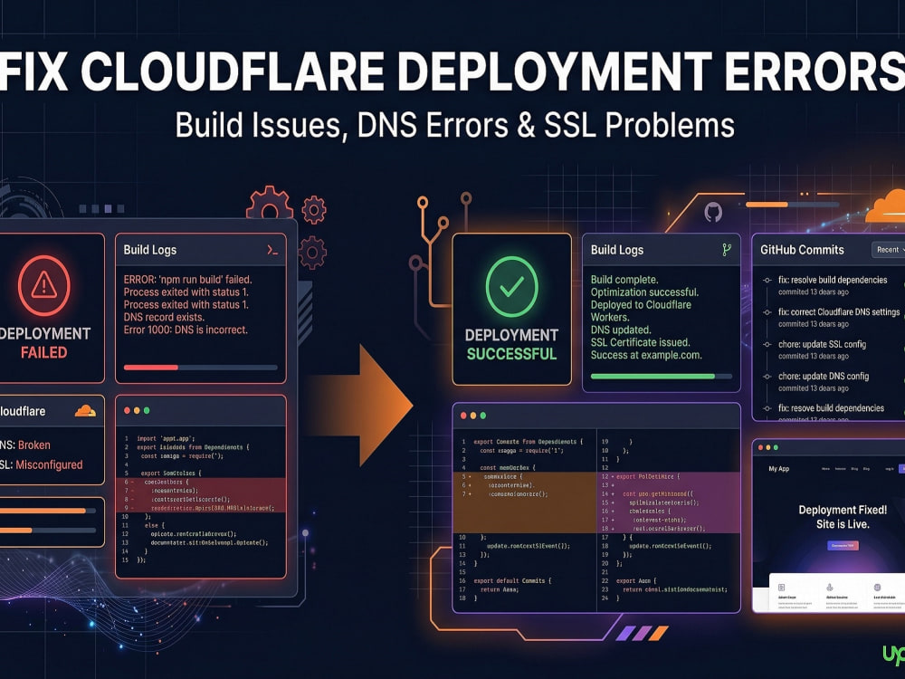This screenshot has height=679, width=905.
Task: Click the gradient button under 'Site is Live.'
Action: 843,545
